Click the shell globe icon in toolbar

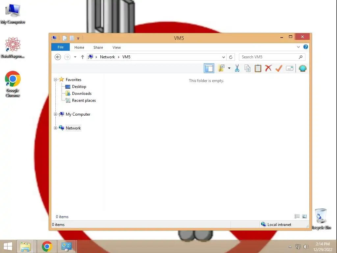pyautogui.click(x=303, y=69)
